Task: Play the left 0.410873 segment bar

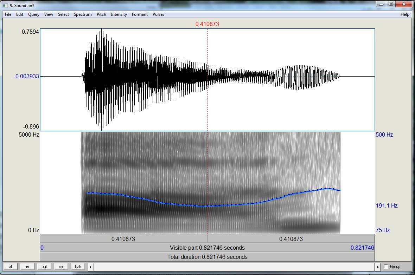Action: [123, 239]
